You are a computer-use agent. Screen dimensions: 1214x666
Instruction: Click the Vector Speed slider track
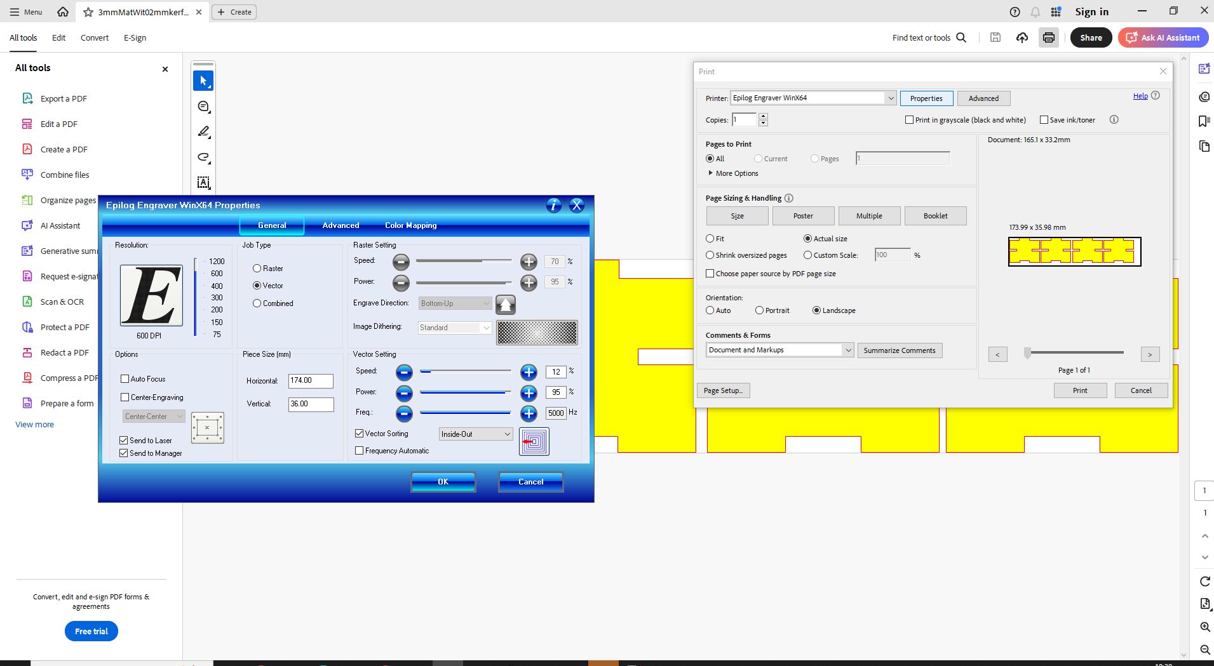pyautogui.click(x=465, y=371)
